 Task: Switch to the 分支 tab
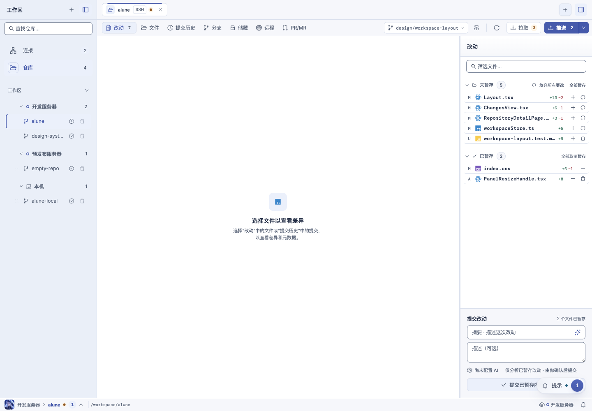pyautogui.click(x=213, y=28)
